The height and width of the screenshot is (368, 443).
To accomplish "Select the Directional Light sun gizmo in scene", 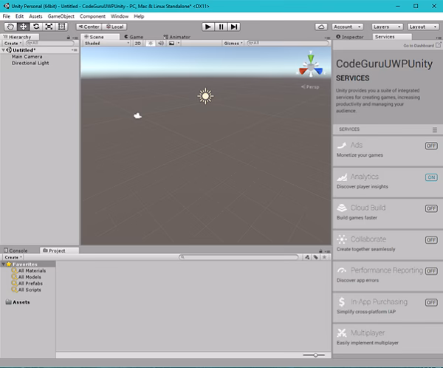I will [205, 96].
